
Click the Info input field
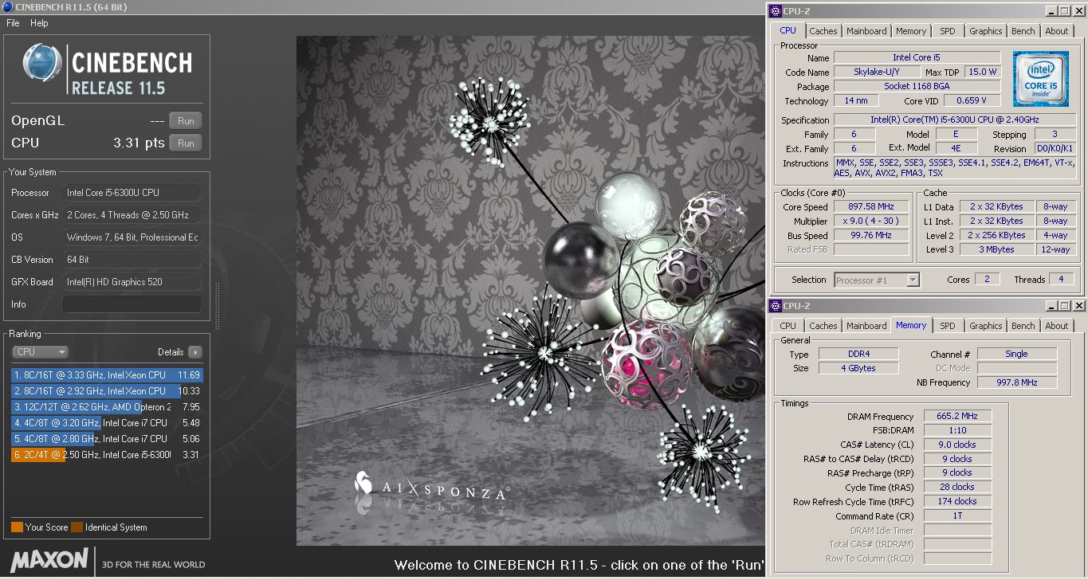pyautogui.click(x=132, y=304)
